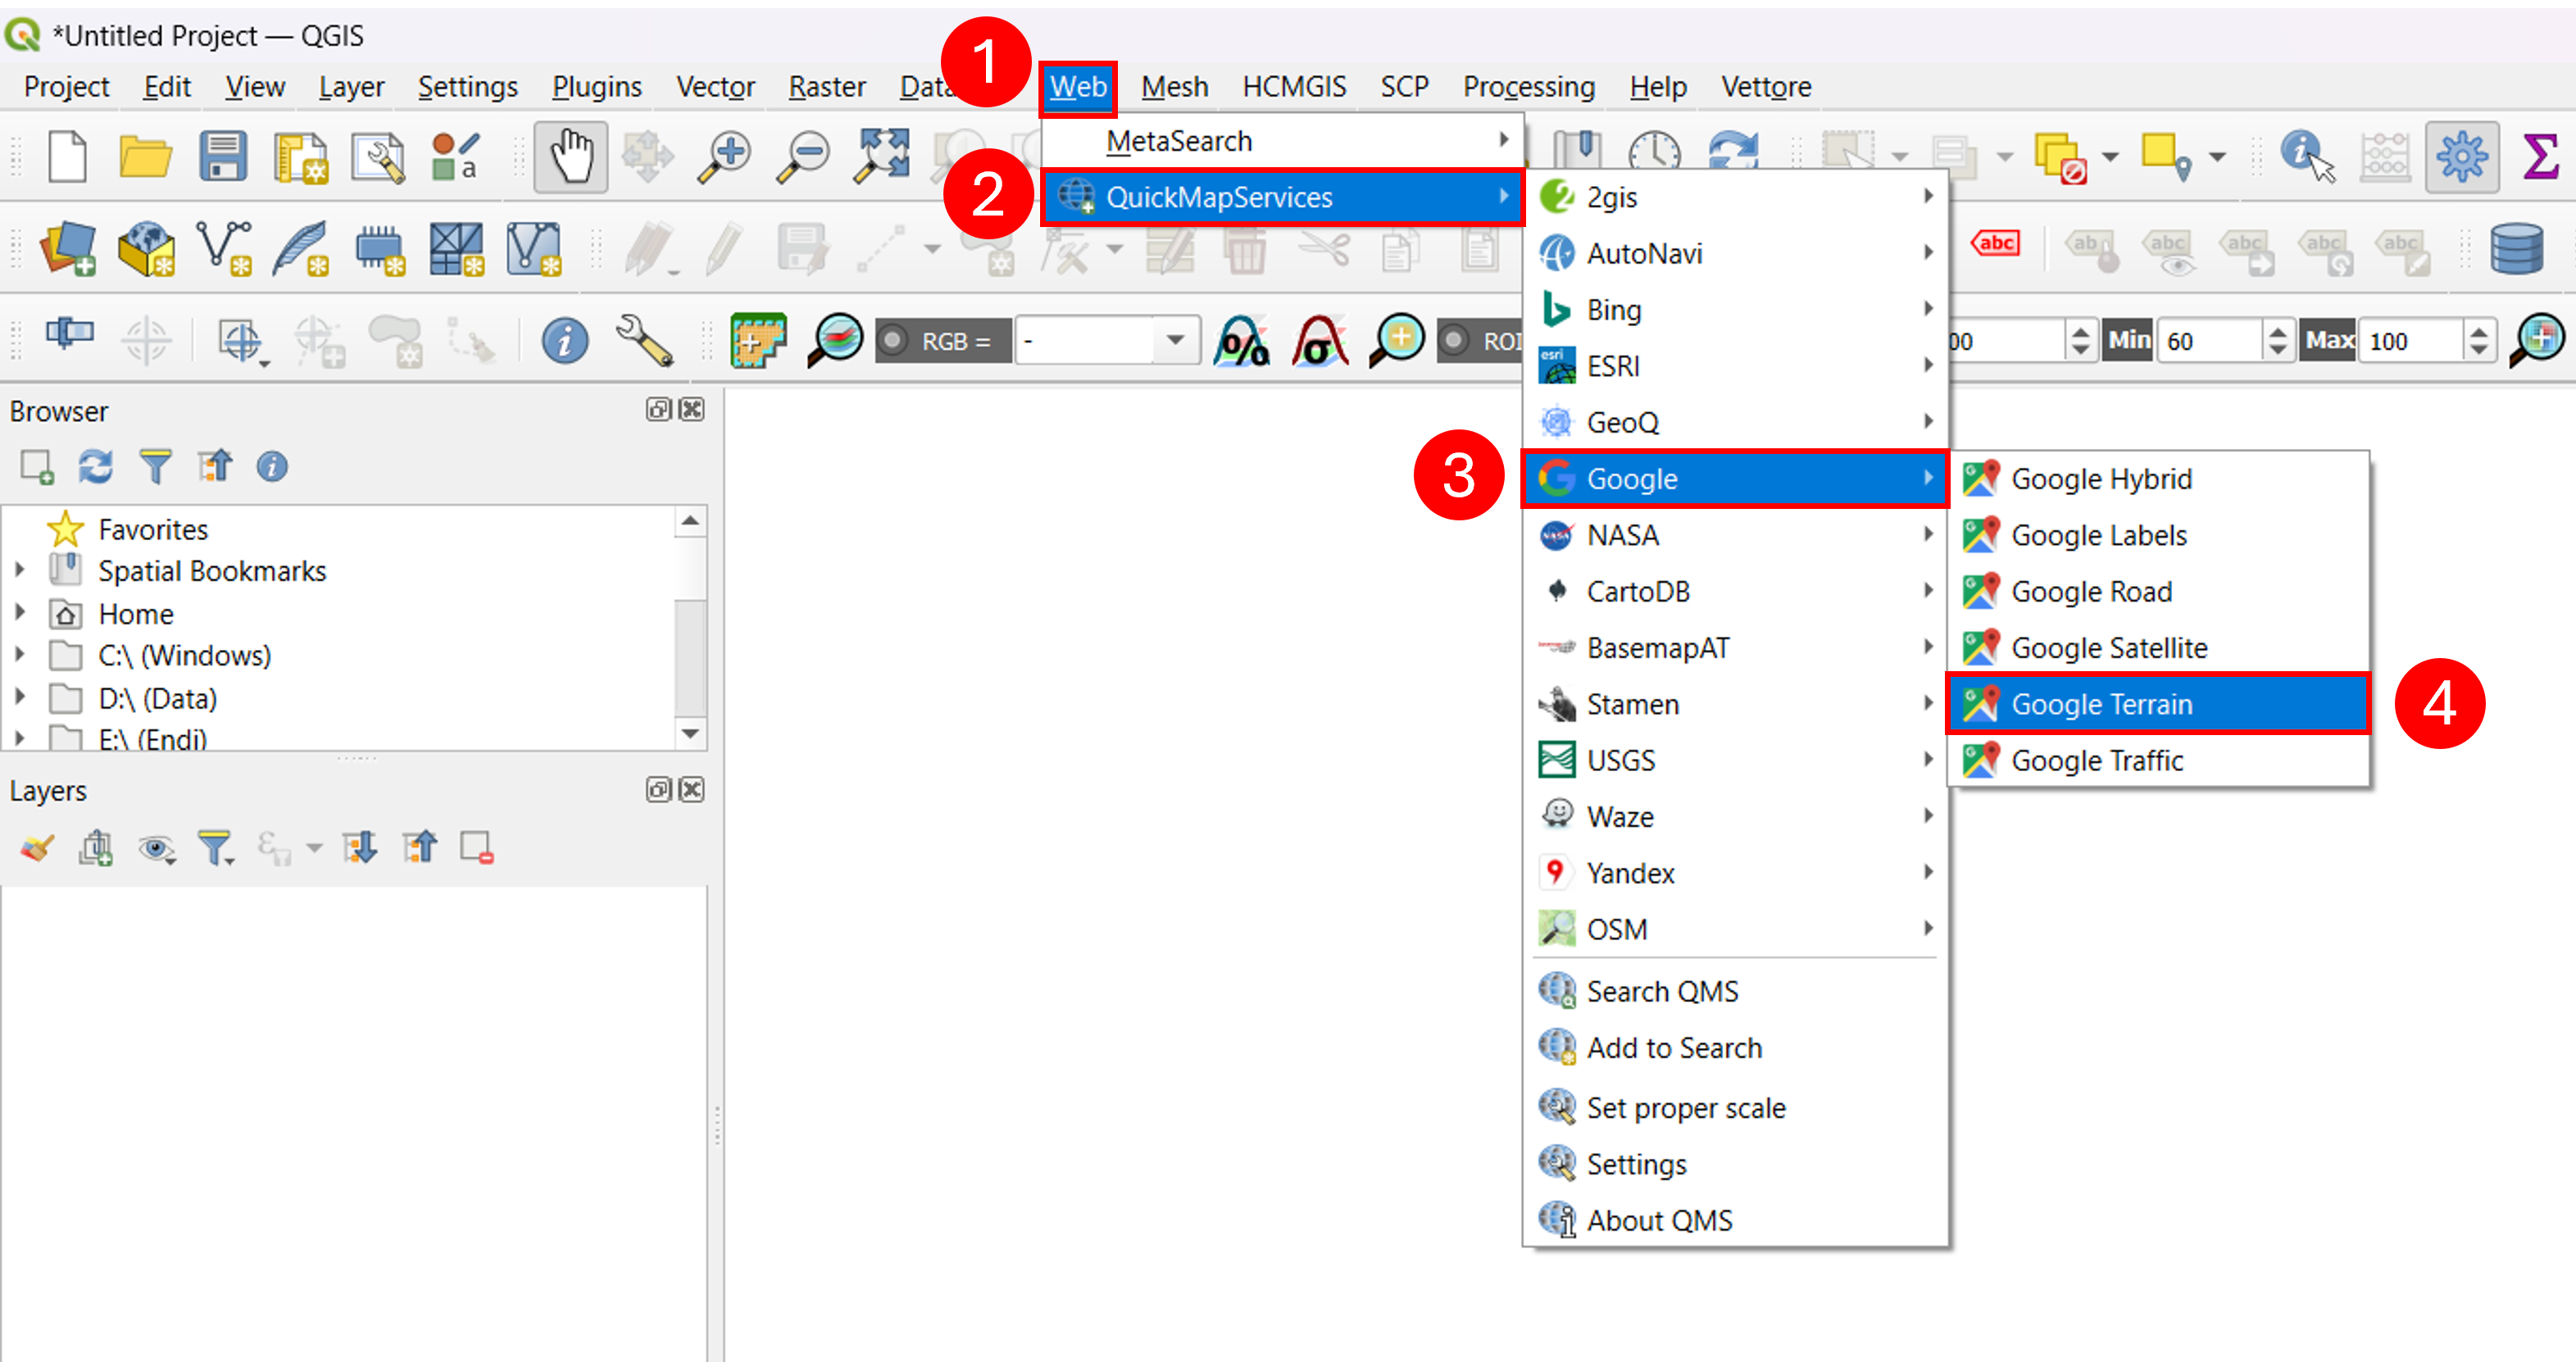This screenshot has height=1362, width=2576.
Task: Open Layer Styling brush icon in Layers panel
Action: coord(37,848)
